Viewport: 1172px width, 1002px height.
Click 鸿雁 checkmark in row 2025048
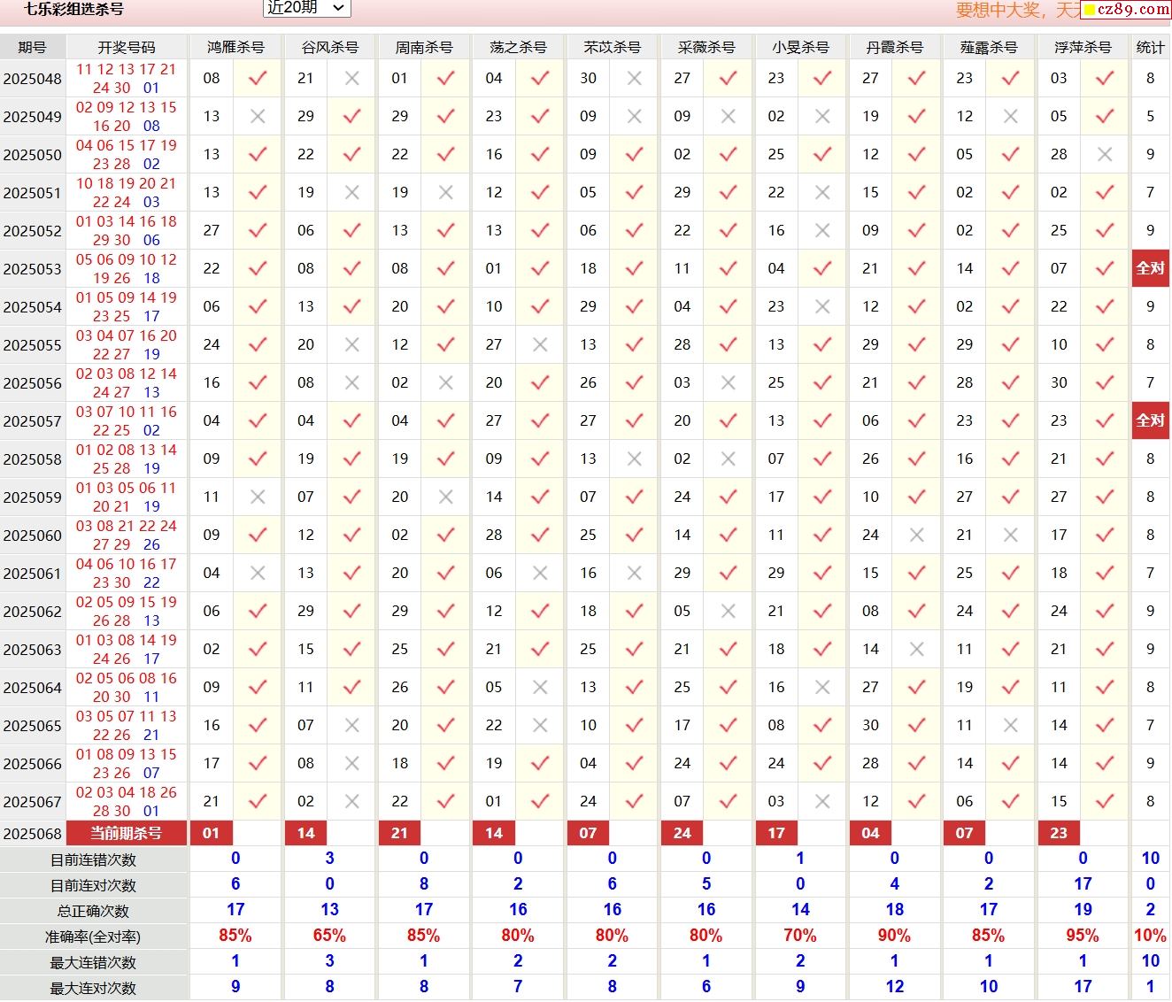[x=258, y=78]
